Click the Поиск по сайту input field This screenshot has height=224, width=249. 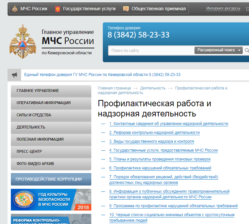tap(151, 51)
